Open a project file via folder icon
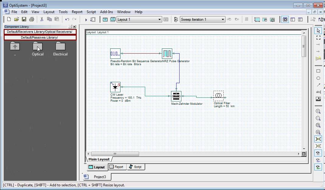 click(x=16, y=19)
